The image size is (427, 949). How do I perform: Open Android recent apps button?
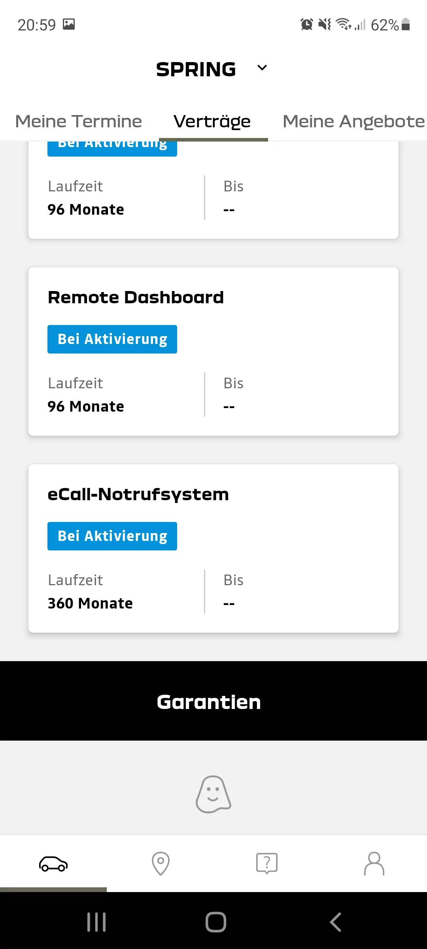(x=96, y=922)
